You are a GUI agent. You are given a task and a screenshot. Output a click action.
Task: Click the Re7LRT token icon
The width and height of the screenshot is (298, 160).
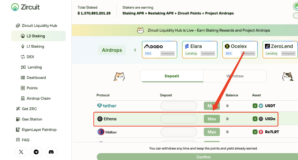click(261, 132)
